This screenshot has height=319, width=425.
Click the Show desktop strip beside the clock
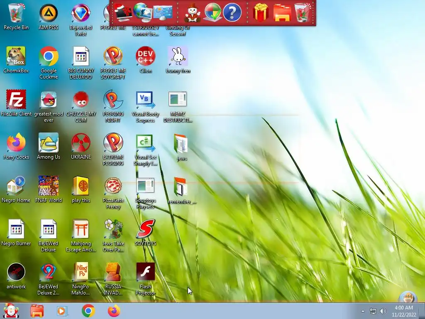(422, 311)
